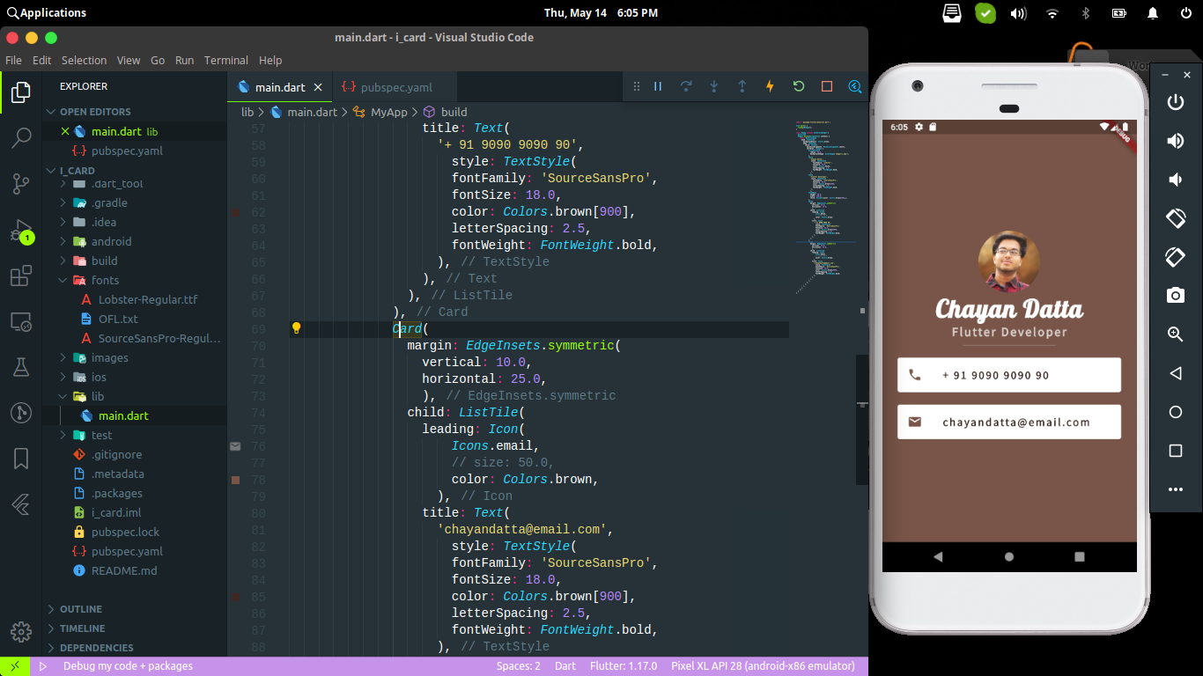Tap the phone number card in emulator
Image resolution: width=1203 pixels, height=676 pixels.
tap(1009, 375)
